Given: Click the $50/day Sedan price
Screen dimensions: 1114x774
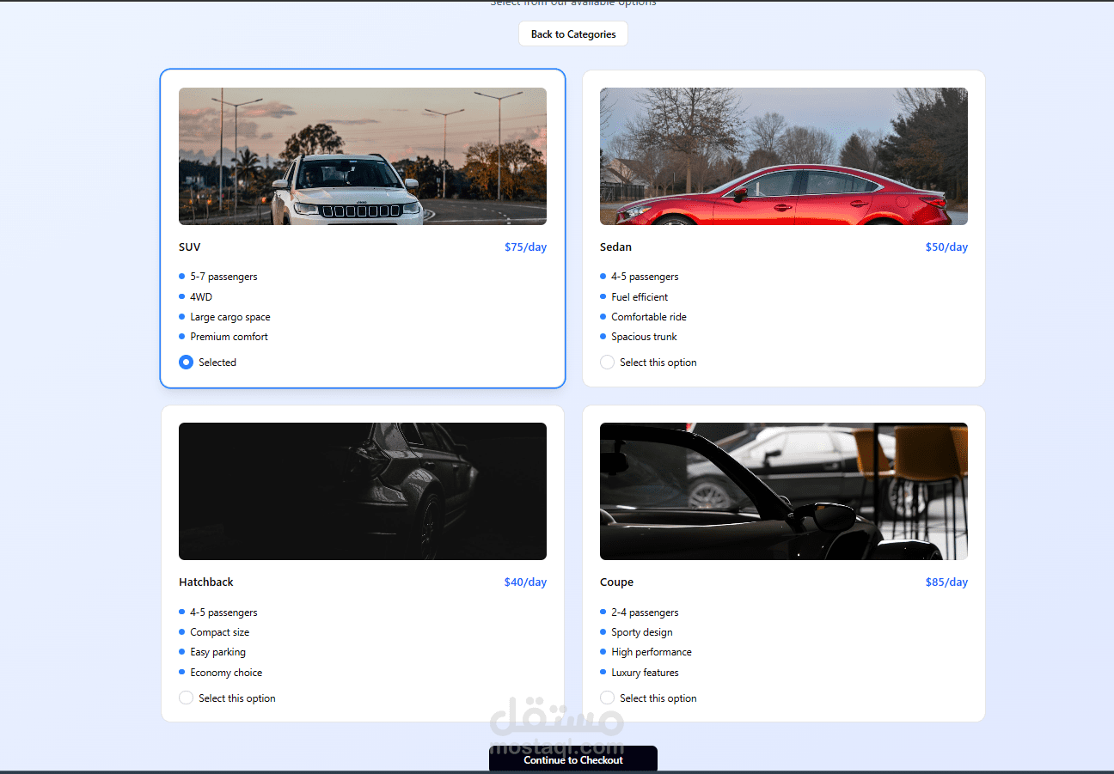Looking at the screenshot, I should point(946,247).
